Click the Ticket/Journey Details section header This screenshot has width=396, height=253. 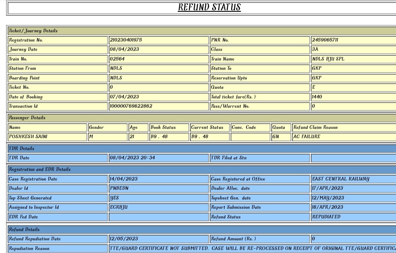(30, 31)
